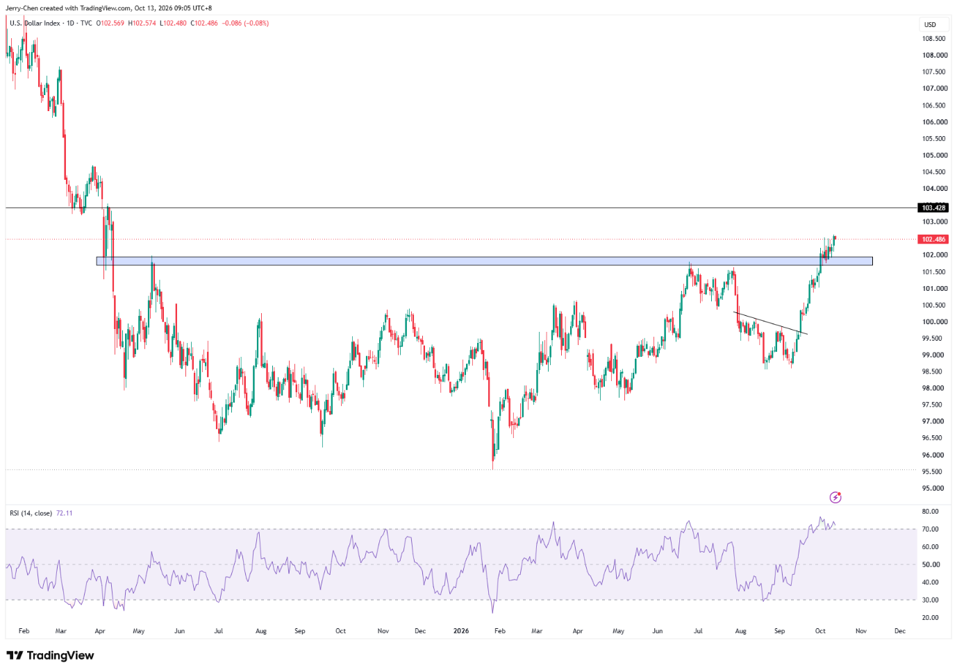Click the 106.000 price axis label
This screenshot has width=957, height=672.
[935, 122]
